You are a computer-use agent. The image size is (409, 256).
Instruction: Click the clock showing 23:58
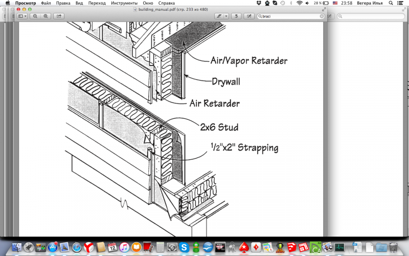(345, 3)
